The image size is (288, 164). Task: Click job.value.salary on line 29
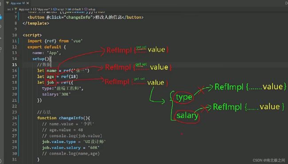(61, 148)
